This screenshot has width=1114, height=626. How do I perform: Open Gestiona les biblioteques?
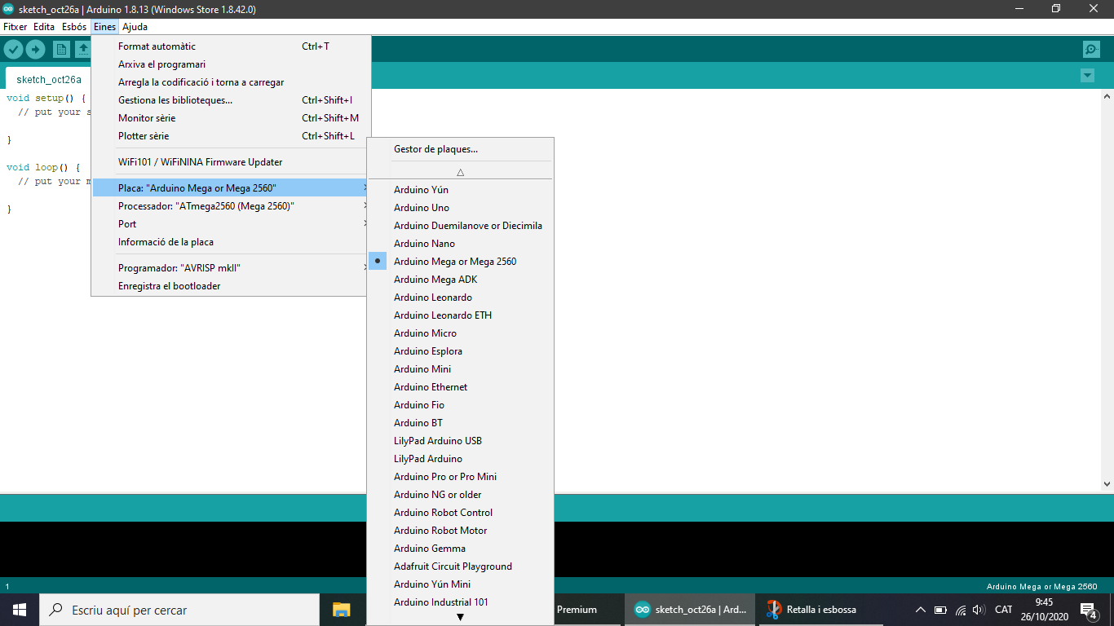pyautogui.click(x=231, y=100)
